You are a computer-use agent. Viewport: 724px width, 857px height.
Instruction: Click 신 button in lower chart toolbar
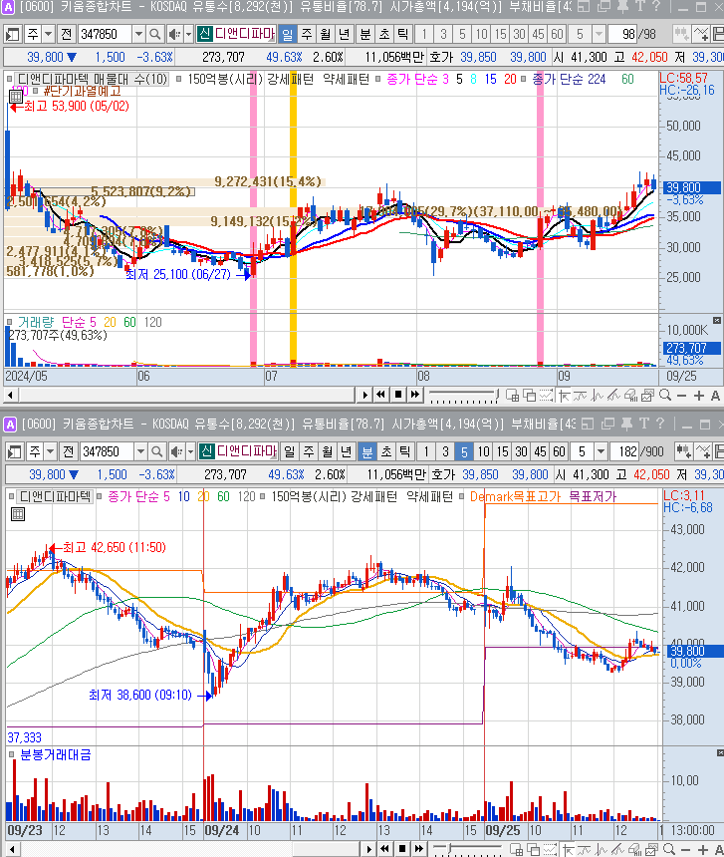(206, 451)
